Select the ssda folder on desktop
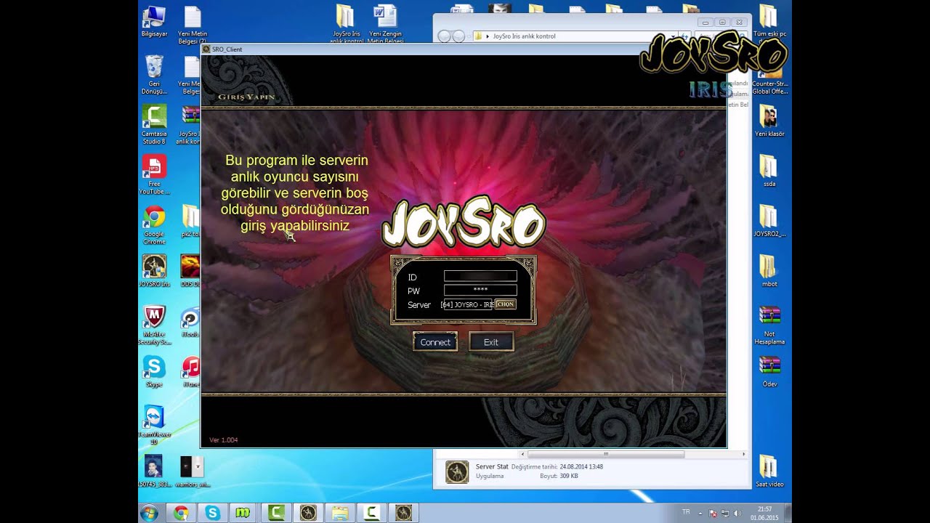The width and height of the screenshot is (930, 523). pyautogui.click(x=769, y=171)
